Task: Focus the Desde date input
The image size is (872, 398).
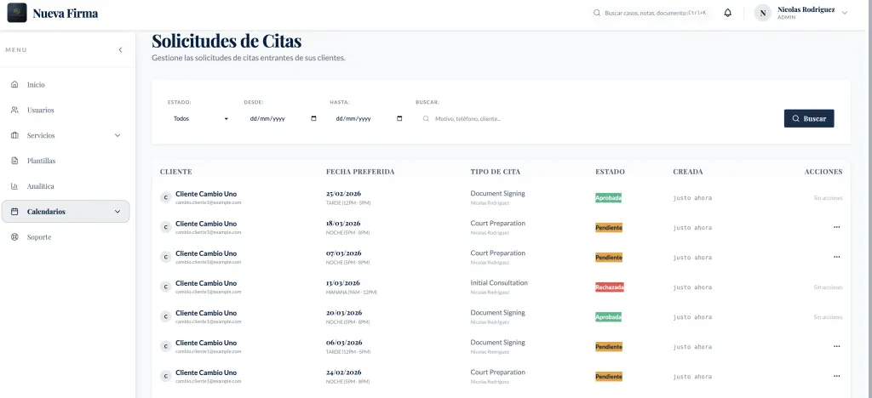Action: click(x=281, y=118)
